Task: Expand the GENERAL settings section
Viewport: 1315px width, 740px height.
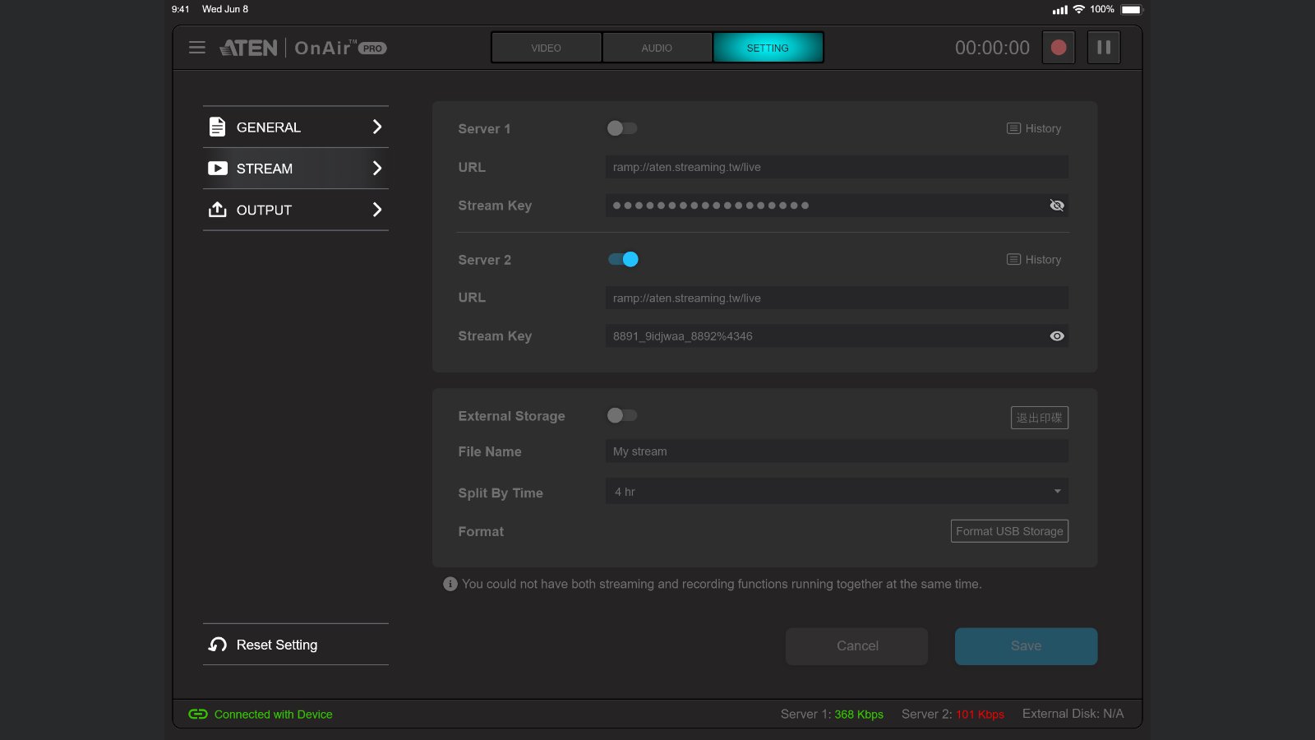Action: (x=295, y=127)
